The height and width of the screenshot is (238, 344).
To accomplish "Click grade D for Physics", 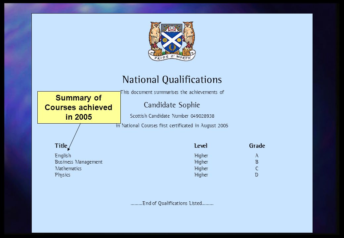I will click(x=257, y=175).
